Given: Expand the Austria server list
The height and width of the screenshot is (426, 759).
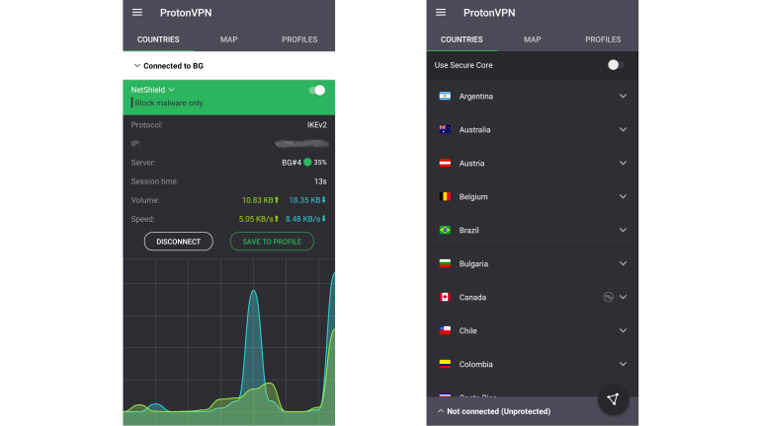Looking at the screenshot, I should pyautogui.click(x=623, y=164).
